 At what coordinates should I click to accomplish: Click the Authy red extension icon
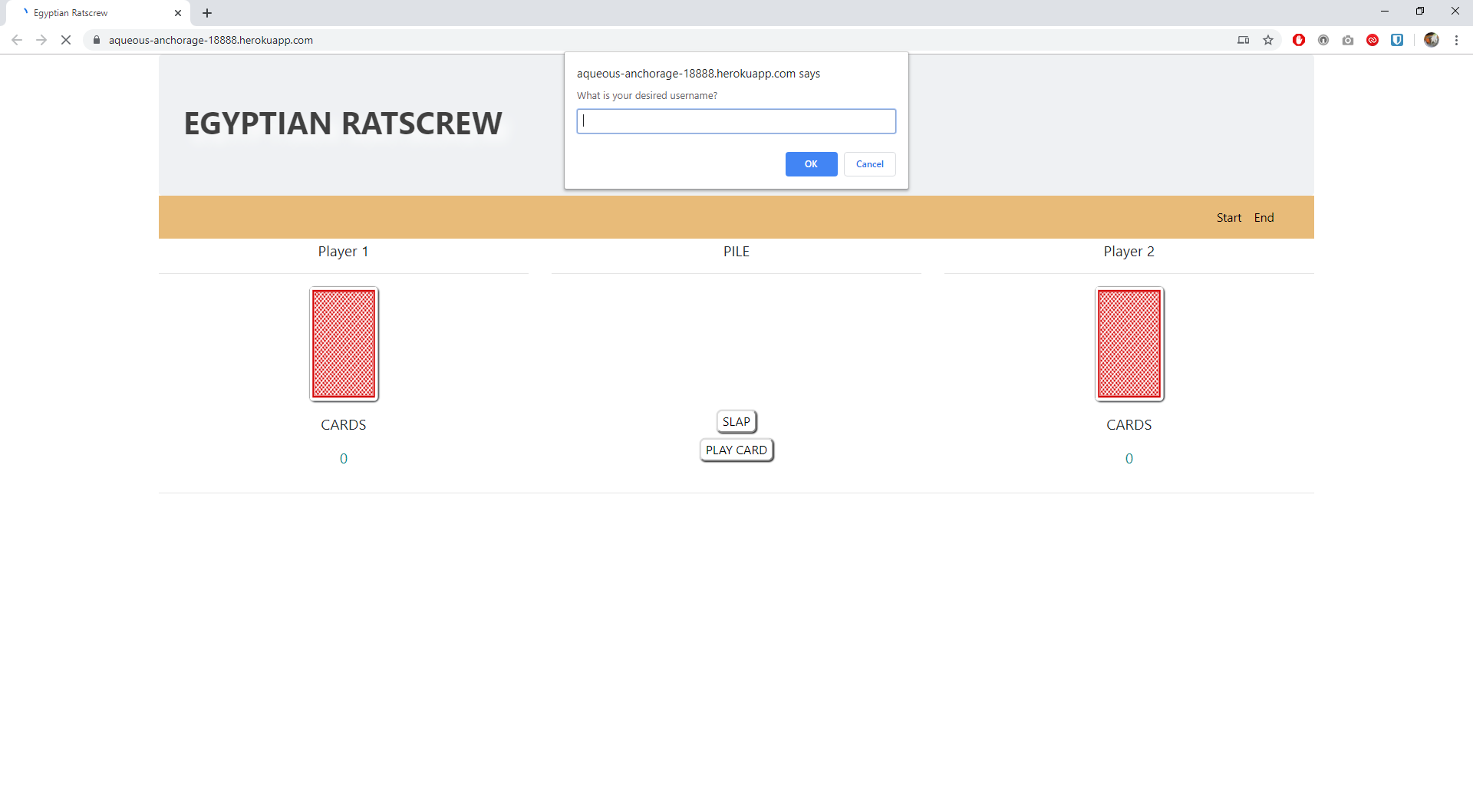click(x=1372, y=40)
